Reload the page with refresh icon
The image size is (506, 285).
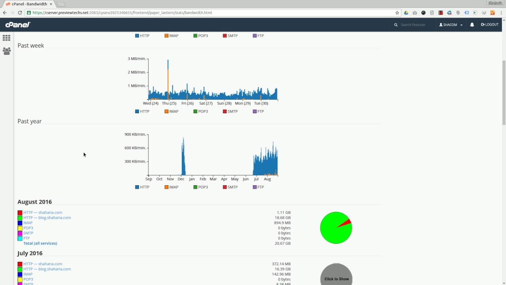(20, 13)
